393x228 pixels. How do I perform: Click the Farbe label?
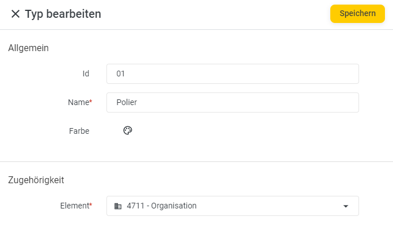tap(79, 131)
